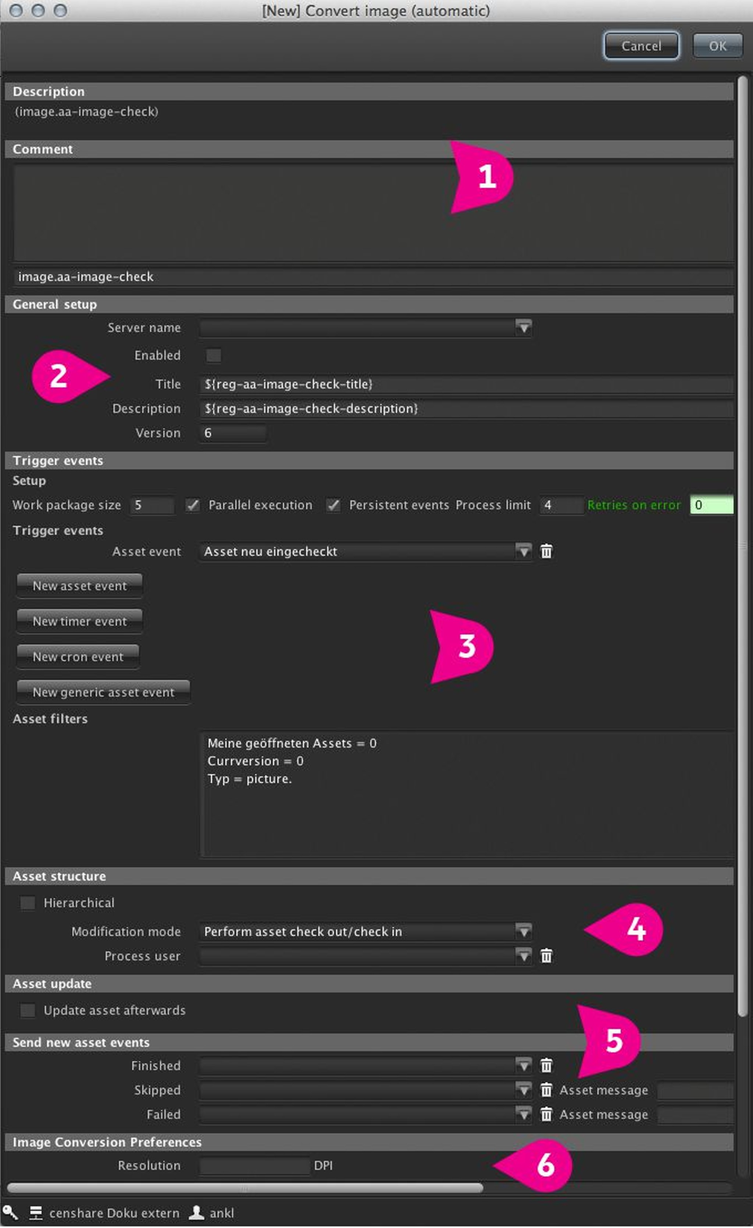This screenshot has width=753, height=1228.
Task: Open the Asset event dropdown list
Action: coord(524,552)
